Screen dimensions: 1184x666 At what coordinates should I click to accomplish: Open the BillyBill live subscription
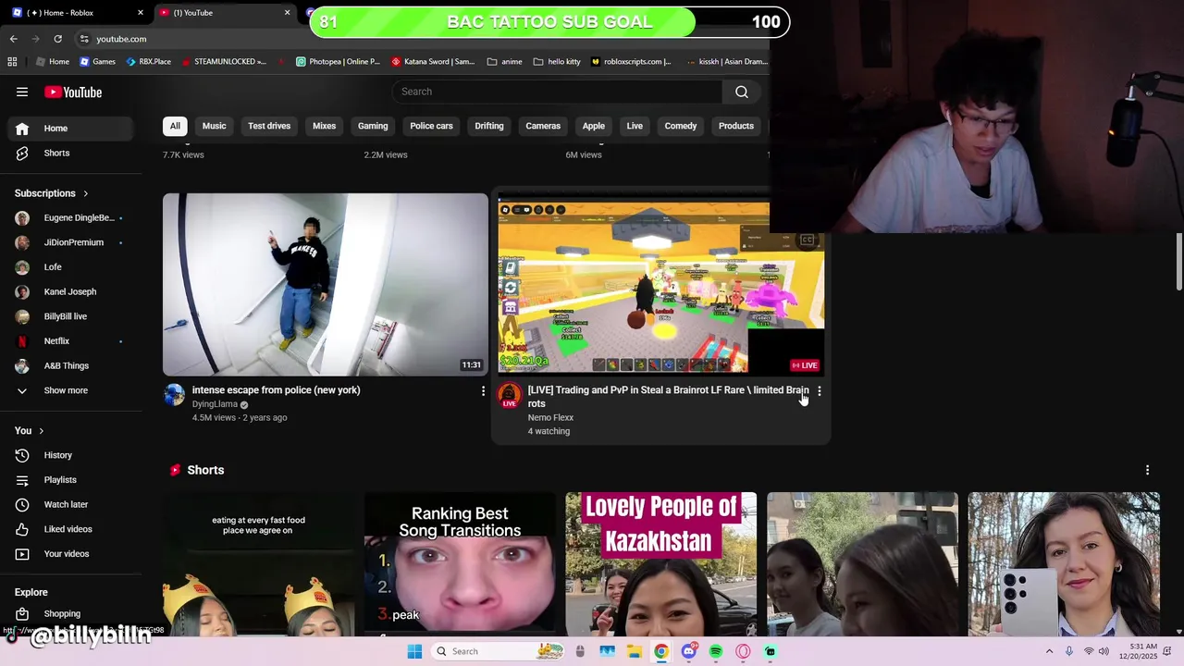point(70,316)
